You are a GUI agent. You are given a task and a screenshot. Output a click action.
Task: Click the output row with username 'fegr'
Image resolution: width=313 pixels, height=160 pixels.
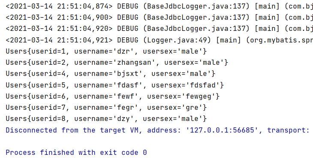[106, 108]
